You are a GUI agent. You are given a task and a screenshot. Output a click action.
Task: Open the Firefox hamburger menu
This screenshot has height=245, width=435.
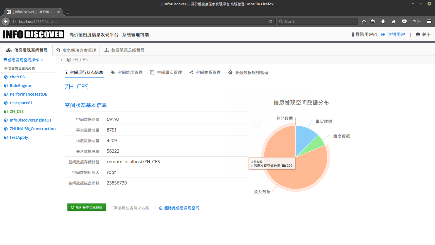429,21
